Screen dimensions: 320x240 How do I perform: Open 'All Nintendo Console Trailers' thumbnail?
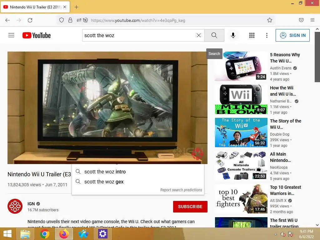point(241,166)
